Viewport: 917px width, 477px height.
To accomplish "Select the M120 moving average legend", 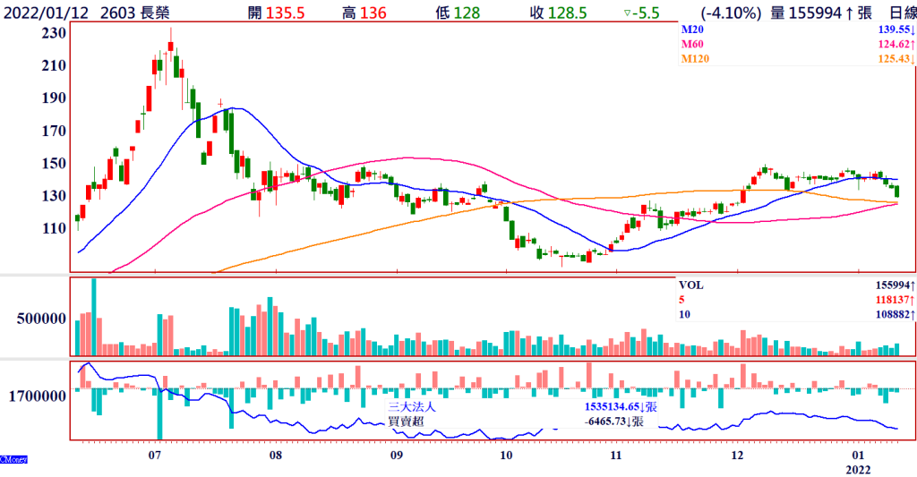I will click(x=697, y=58).
